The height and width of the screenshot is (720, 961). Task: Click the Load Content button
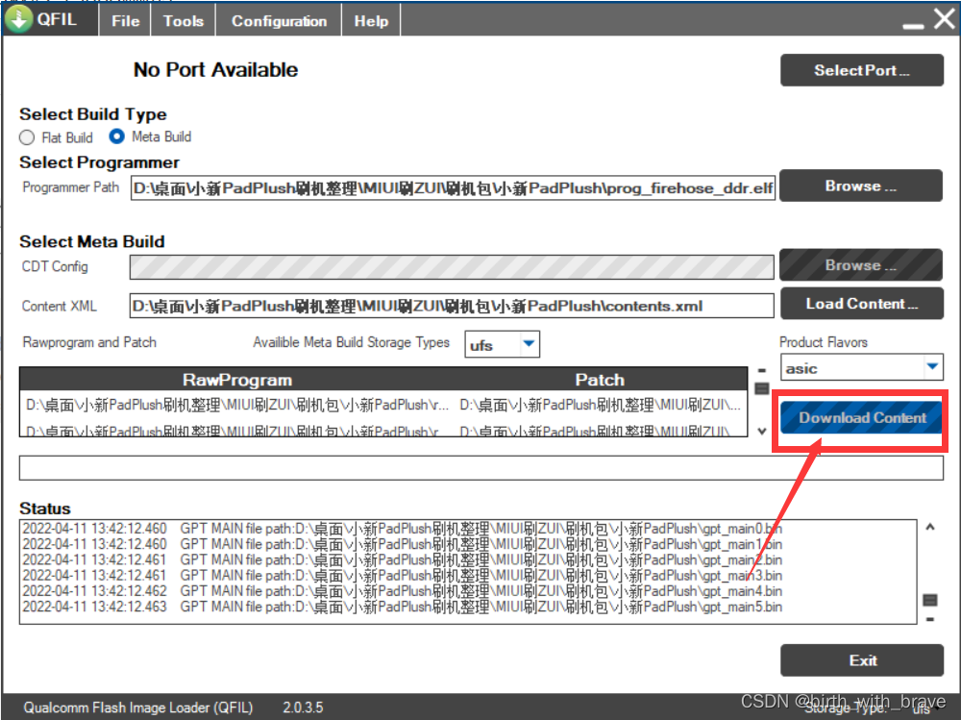click(862, 304)
